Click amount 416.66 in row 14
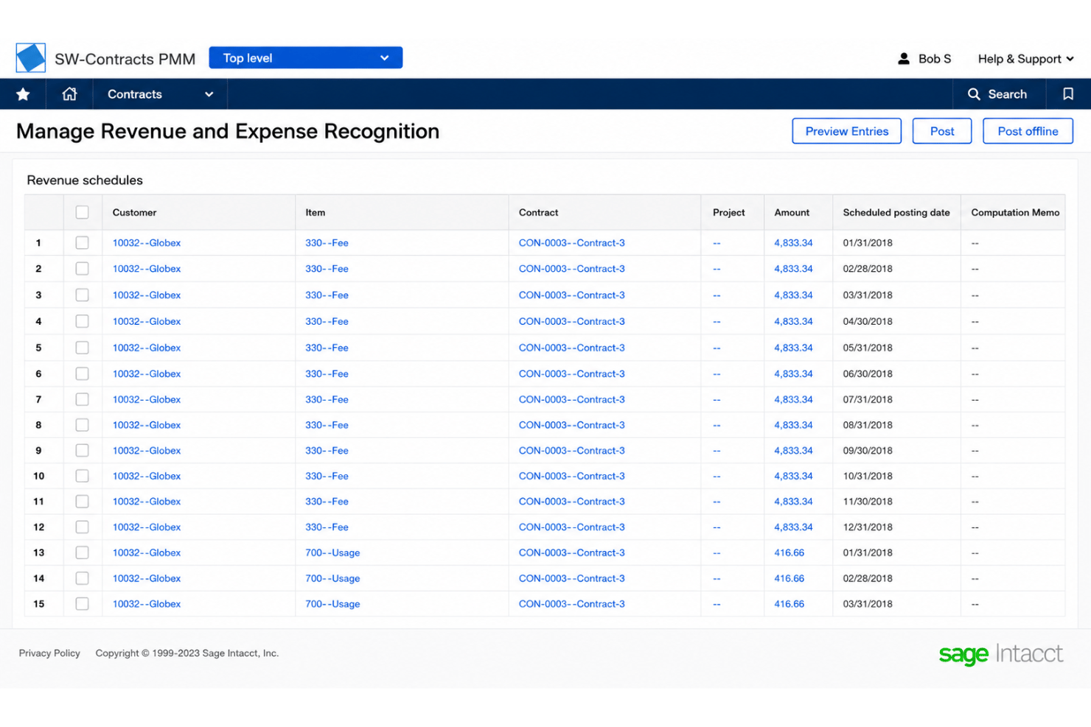The height and width of the screenshot is (727, 1091). pos(789,579)
